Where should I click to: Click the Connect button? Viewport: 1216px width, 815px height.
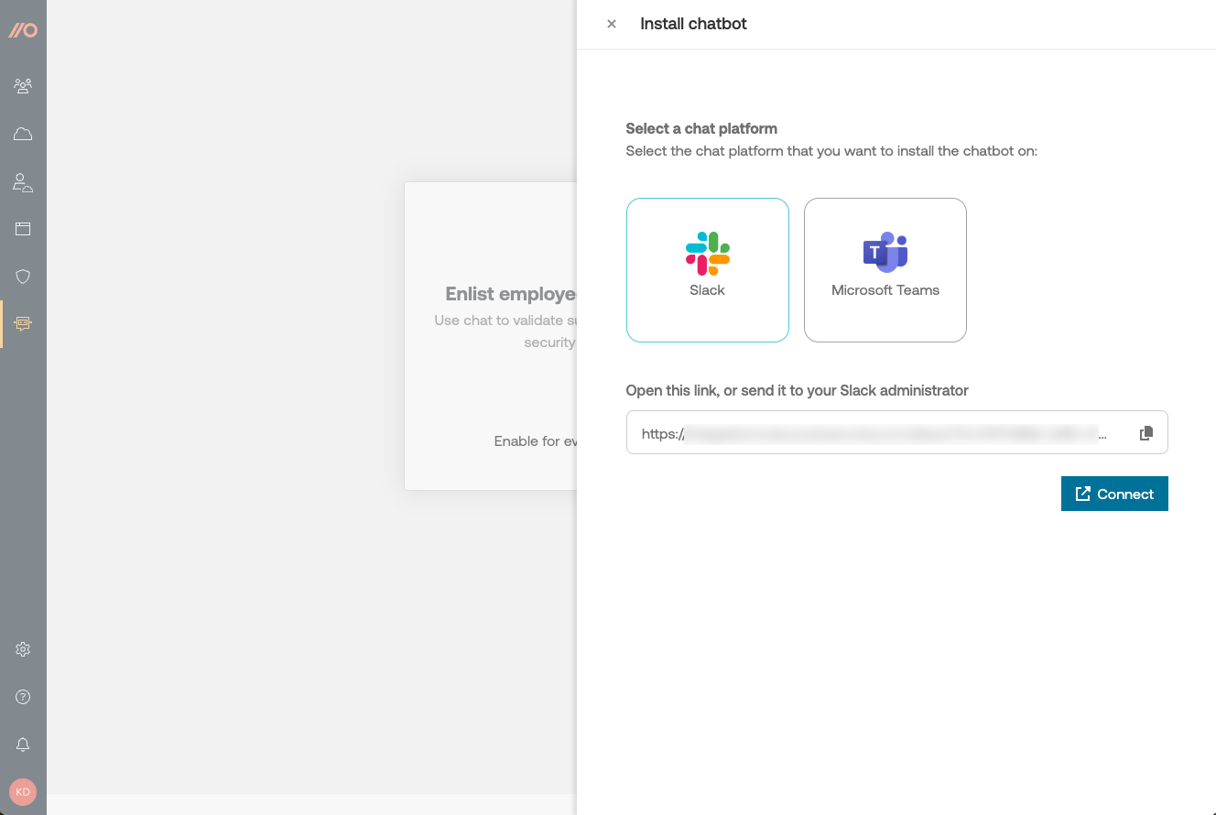pos(1114,494)
